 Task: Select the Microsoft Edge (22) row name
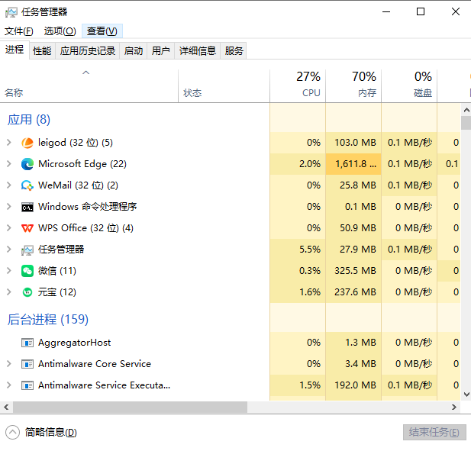[82, 164]
